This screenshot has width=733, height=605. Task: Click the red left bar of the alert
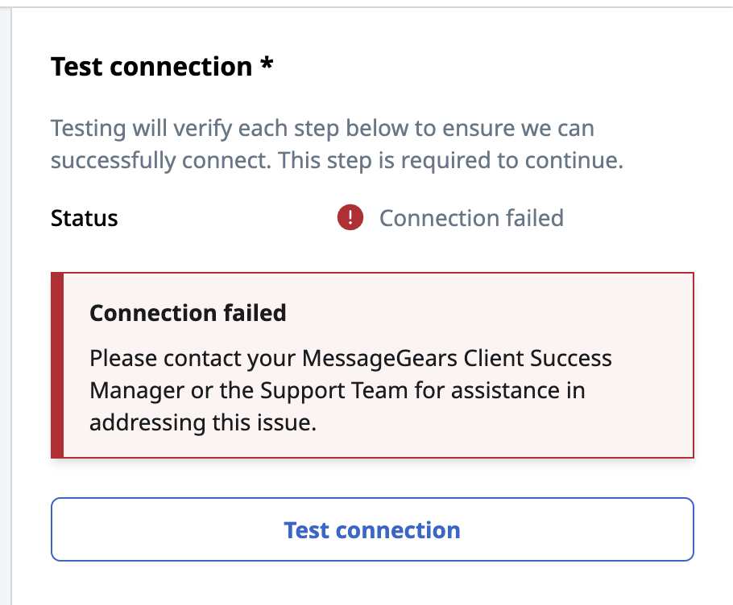click(57, 365)
